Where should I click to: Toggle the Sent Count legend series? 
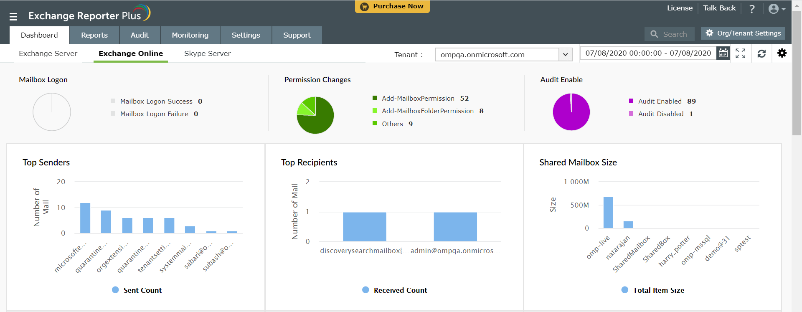(137, 290)
